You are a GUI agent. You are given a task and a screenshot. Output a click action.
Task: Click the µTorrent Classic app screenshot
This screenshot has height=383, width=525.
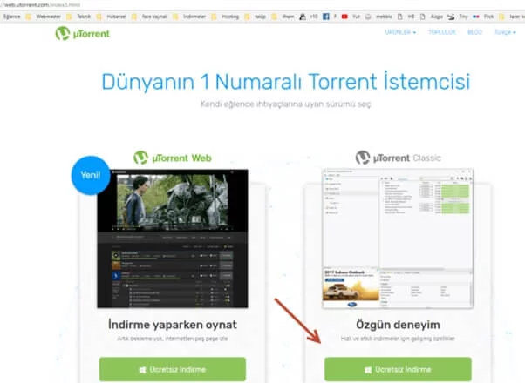point(398,239)
